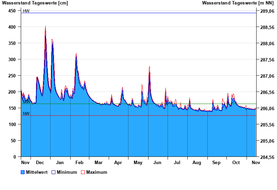Click the MW mean-water line label
This screenshot has height=190, width=277.
26,102
